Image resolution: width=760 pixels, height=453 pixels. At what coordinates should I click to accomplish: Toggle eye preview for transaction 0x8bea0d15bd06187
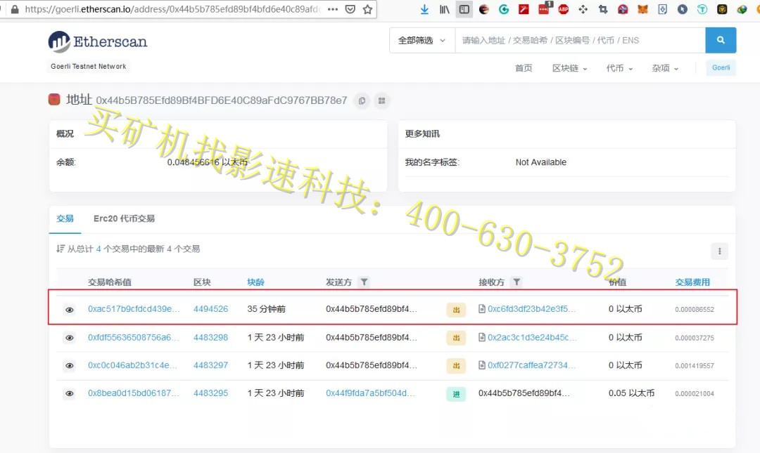(69, 394)
